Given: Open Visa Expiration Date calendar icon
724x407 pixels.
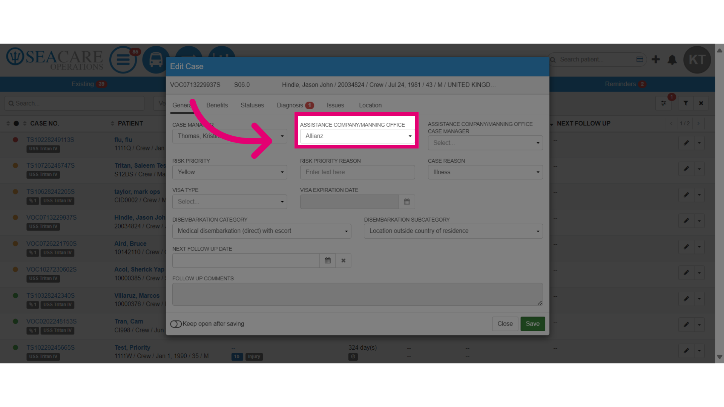Looking at the screenshot, I should tap(407, 202).
